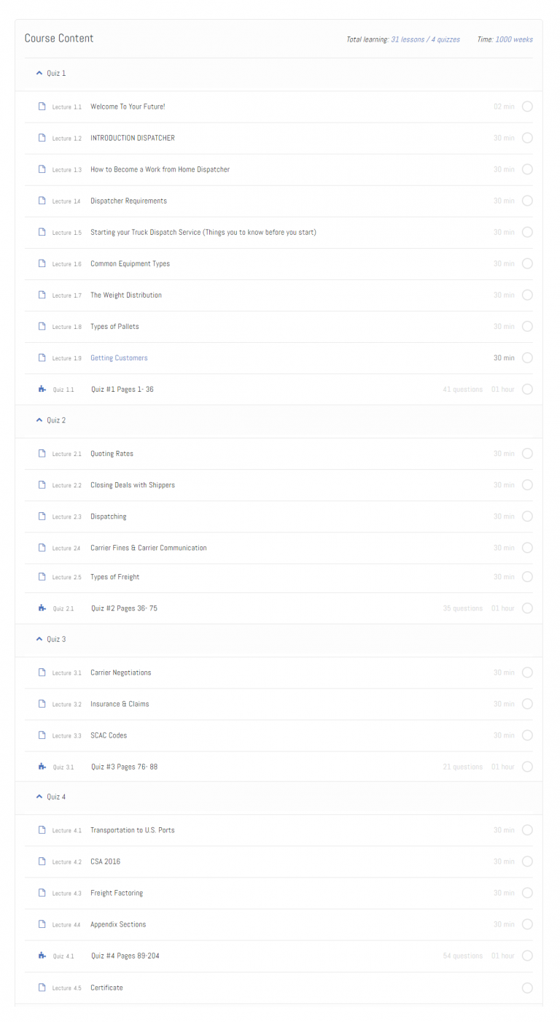Collapse the Quiz 2 section chevron
560x1022 pixels.
click(x=39, y=421)
